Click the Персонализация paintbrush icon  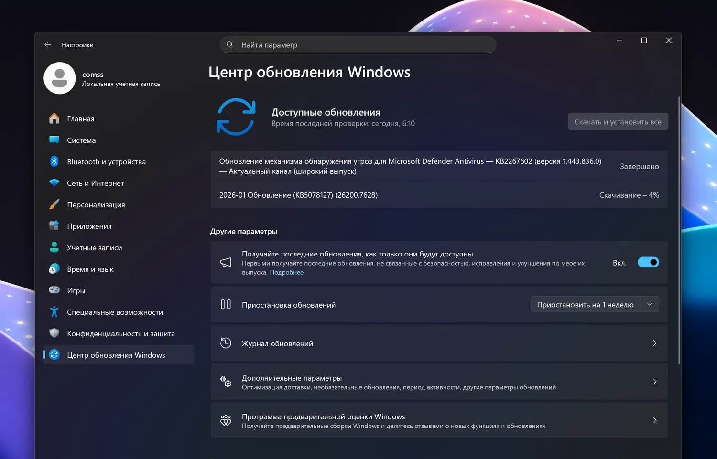pos(54,204)
